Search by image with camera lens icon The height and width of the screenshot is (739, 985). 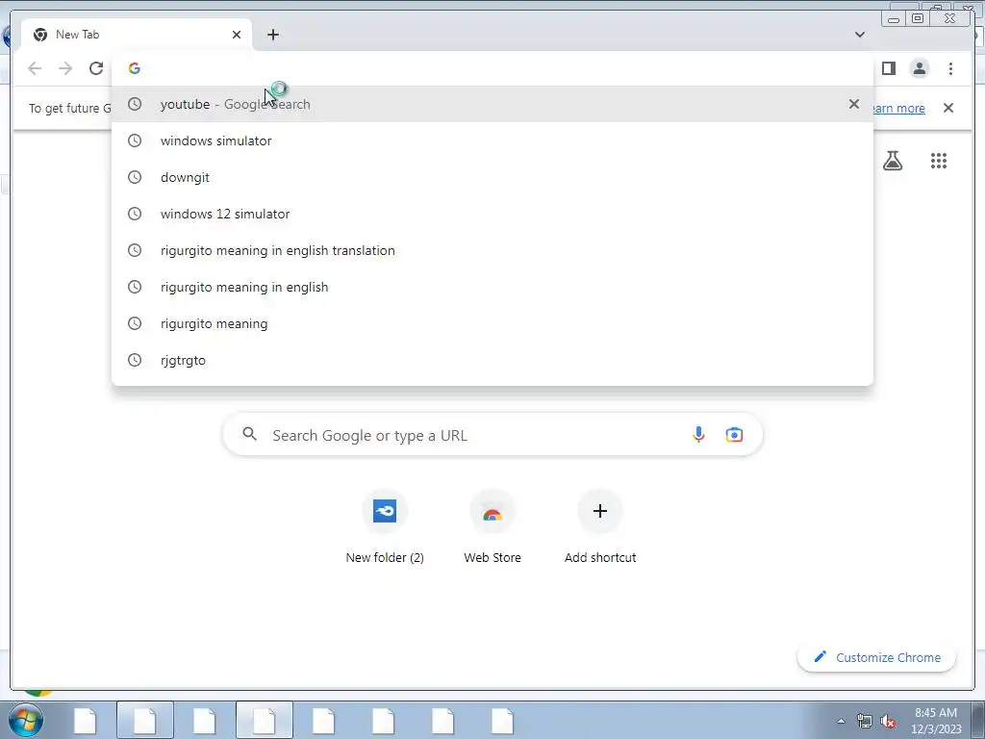click(734, 434)
